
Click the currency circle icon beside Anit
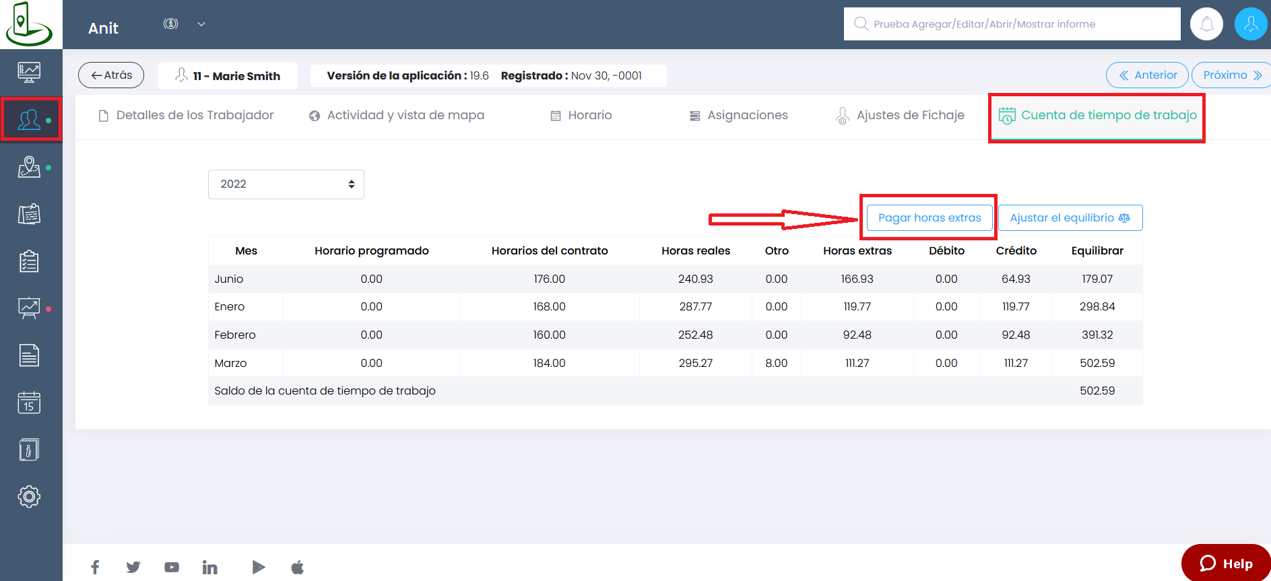click(x=171, y=24)
